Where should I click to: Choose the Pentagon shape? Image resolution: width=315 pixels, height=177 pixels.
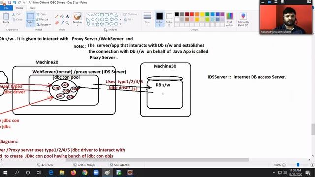click(97, 20)
